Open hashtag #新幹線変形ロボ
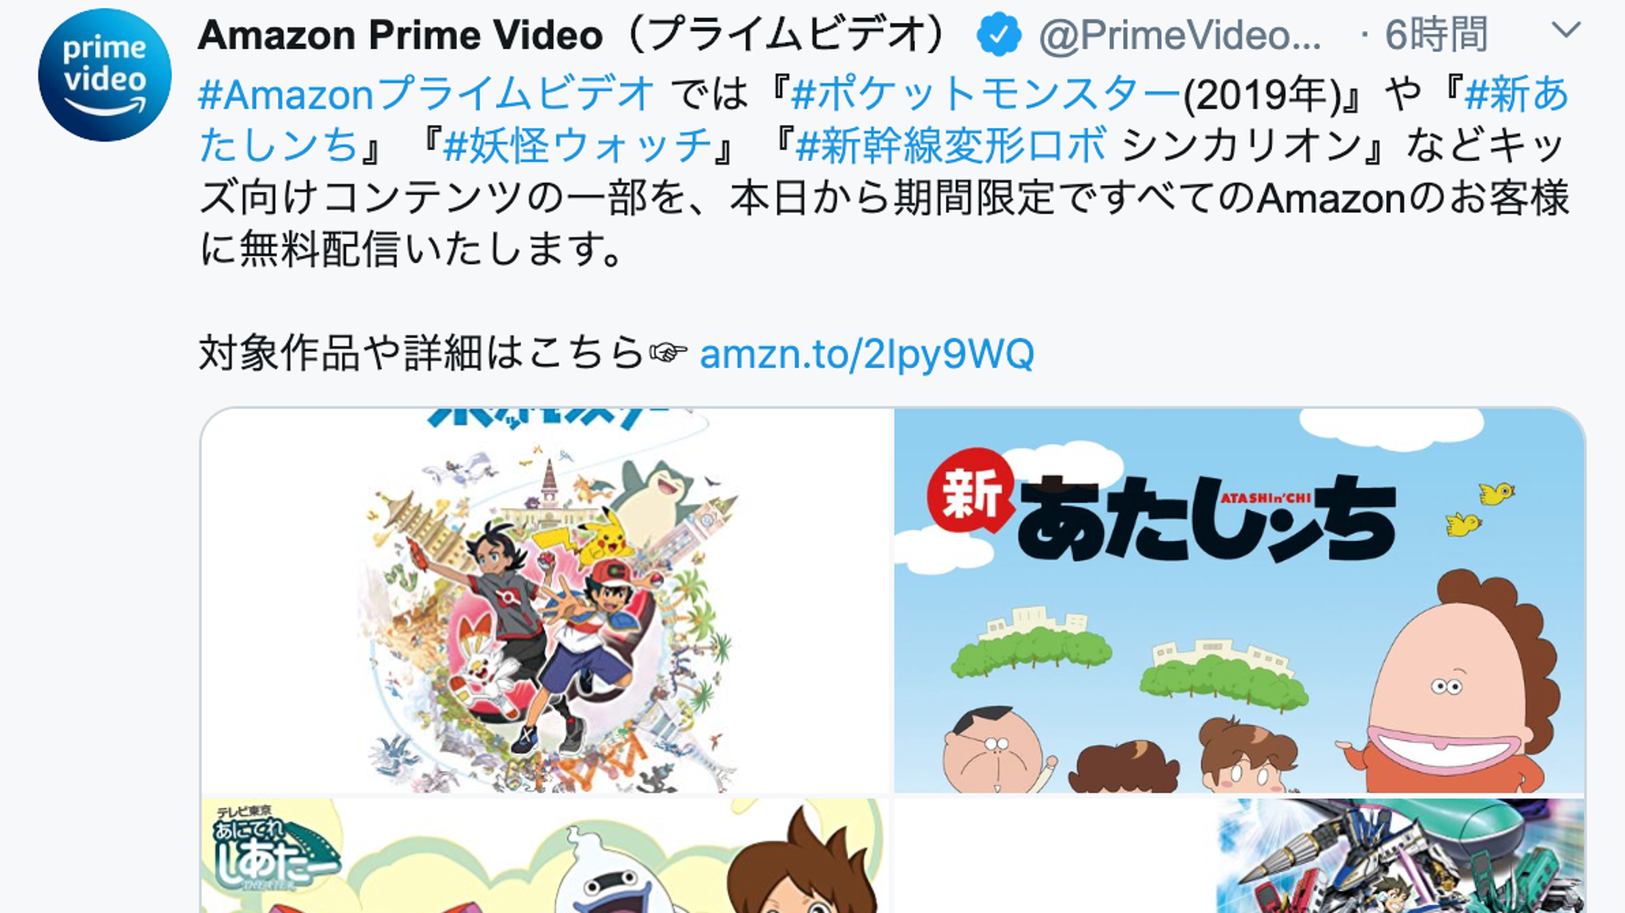This screenshot has height=913, width=1625. [x=951, y=145]
